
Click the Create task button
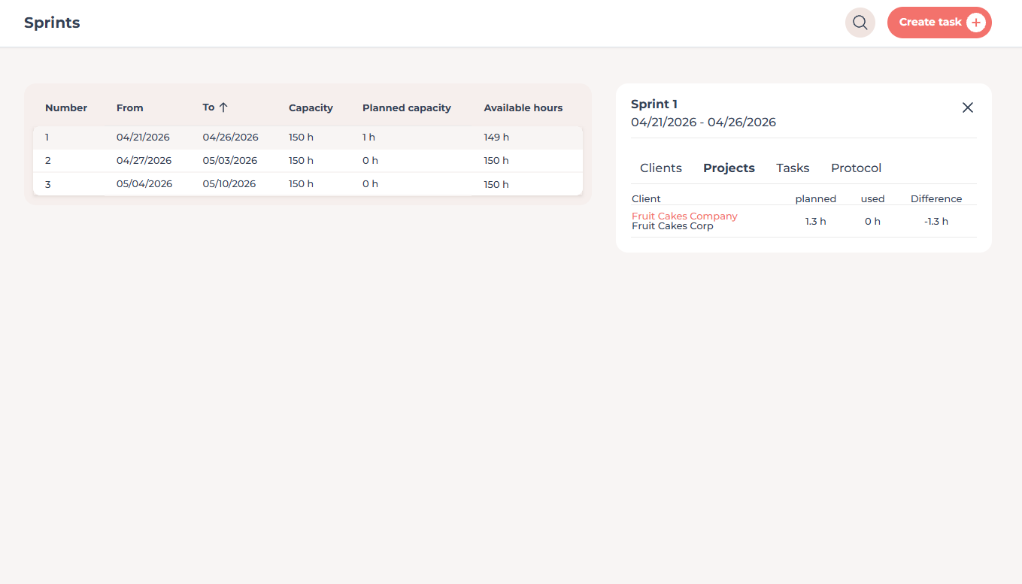(939, 23)
